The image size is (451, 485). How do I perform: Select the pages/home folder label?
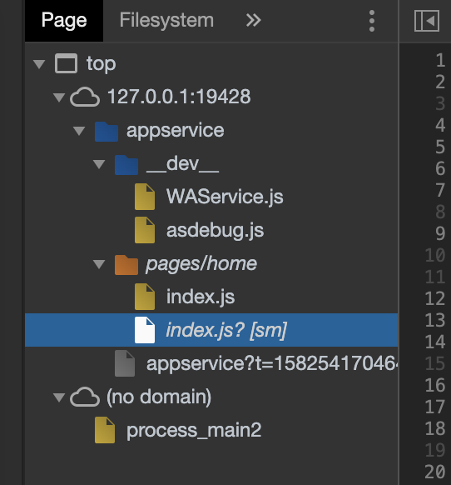click(x=201, y=264)
